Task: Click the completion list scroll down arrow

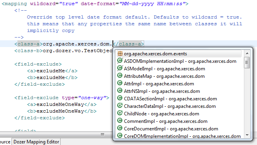Action: coord(247,135)
